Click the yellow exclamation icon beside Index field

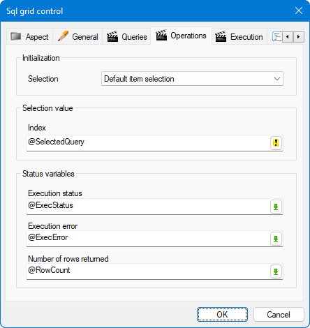coord(276,142)
